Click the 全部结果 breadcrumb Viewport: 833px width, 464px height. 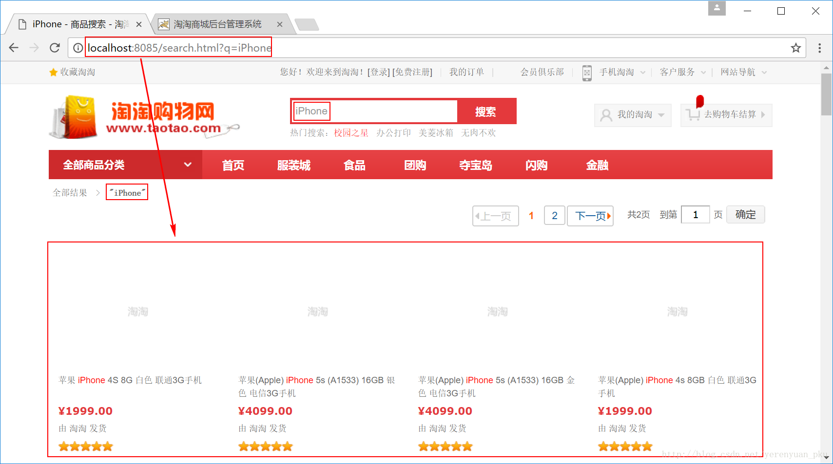pos(70,193)
